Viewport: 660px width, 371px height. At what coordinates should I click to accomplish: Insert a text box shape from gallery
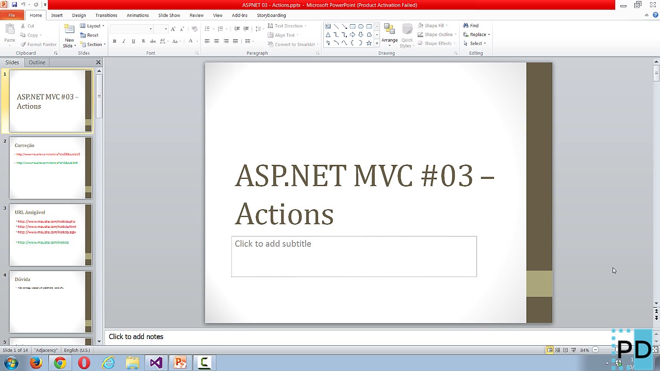coord(328,26)
